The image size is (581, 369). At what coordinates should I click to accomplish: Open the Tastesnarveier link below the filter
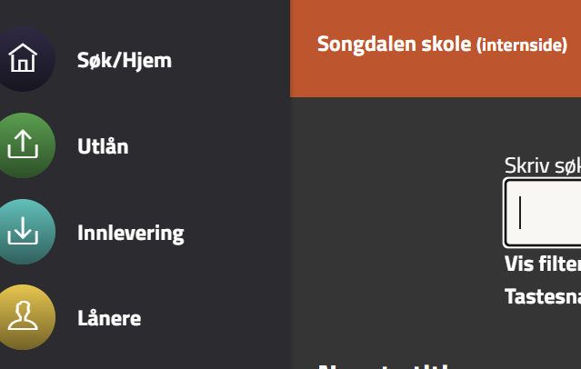(x=543, y=296)
